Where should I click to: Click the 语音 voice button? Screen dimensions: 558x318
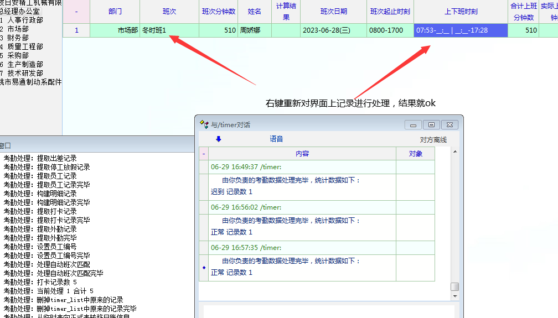click(x=276, y=139)
